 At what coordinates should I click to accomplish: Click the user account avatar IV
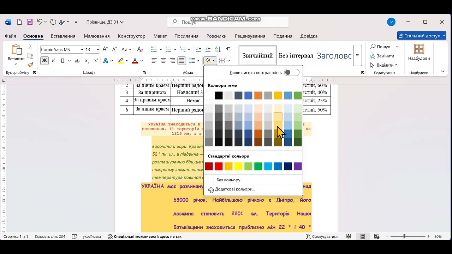[x=391, y=22]
